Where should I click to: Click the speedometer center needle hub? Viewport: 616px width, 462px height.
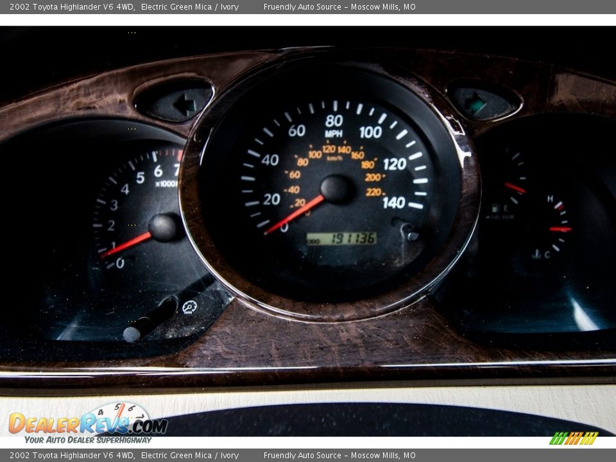click(x=336, y=190)
